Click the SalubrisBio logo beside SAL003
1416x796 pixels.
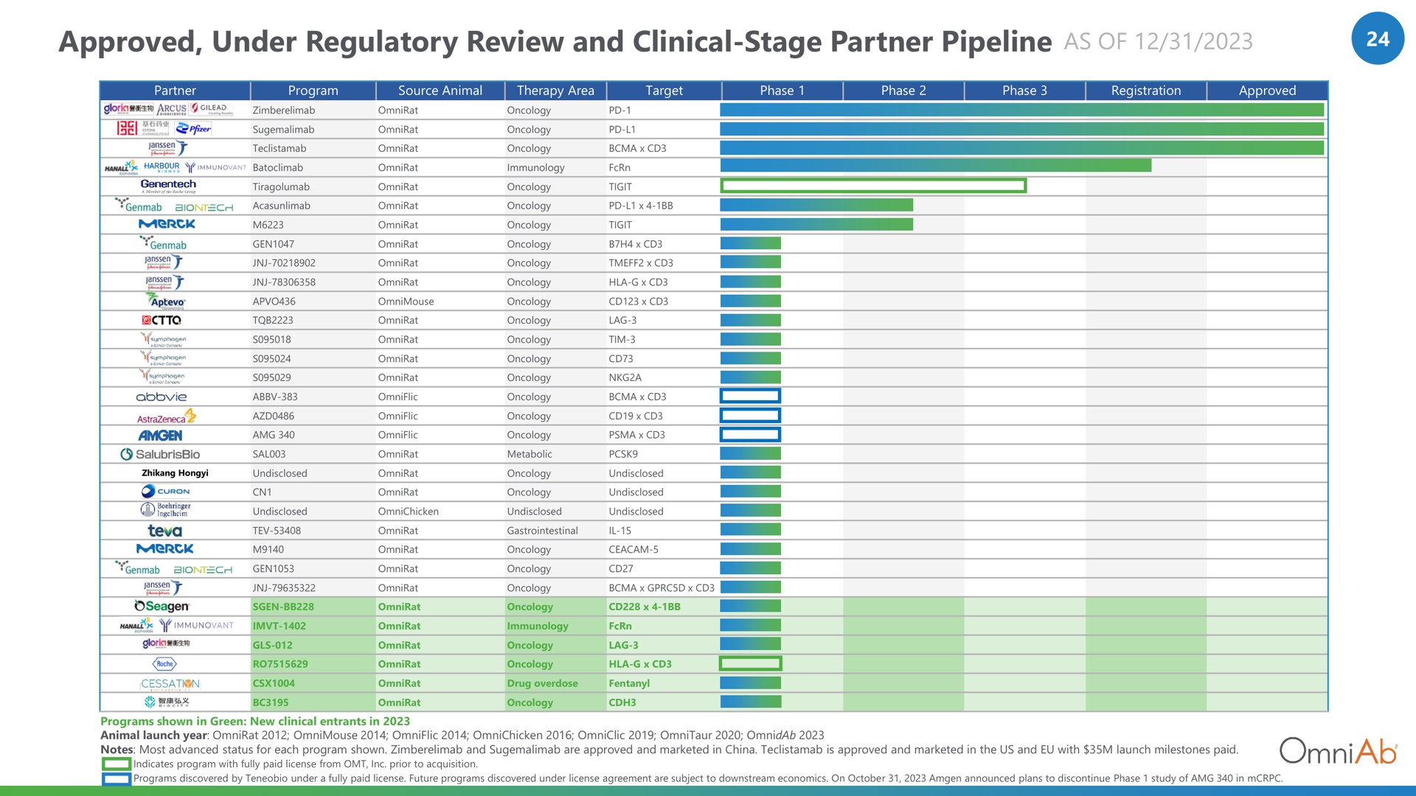click(160, 454)
